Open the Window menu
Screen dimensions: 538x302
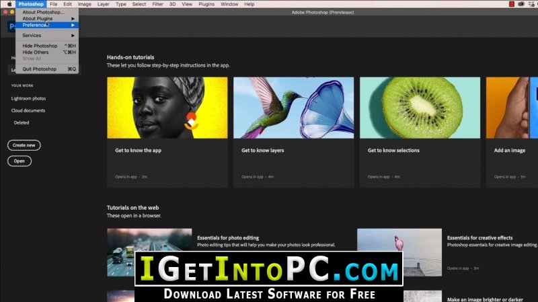pyautogui.click(x=229, y=4)
